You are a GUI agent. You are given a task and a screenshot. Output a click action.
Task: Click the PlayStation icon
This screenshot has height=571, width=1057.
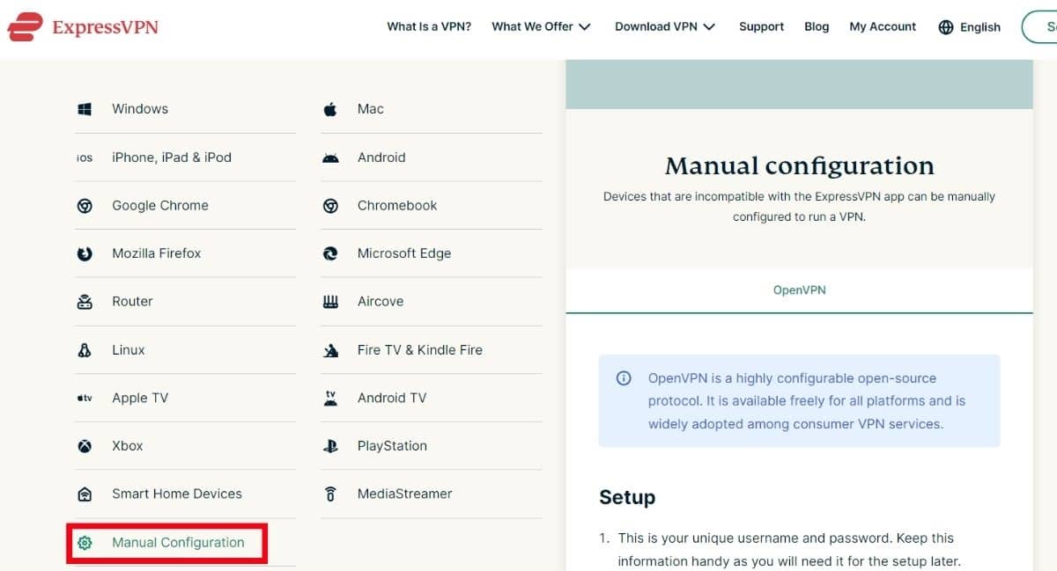point(330,446)
